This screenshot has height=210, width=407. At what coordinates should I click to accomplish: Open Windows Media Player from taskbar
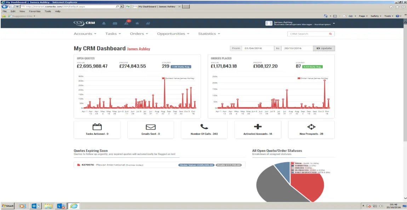click(23, 206)
